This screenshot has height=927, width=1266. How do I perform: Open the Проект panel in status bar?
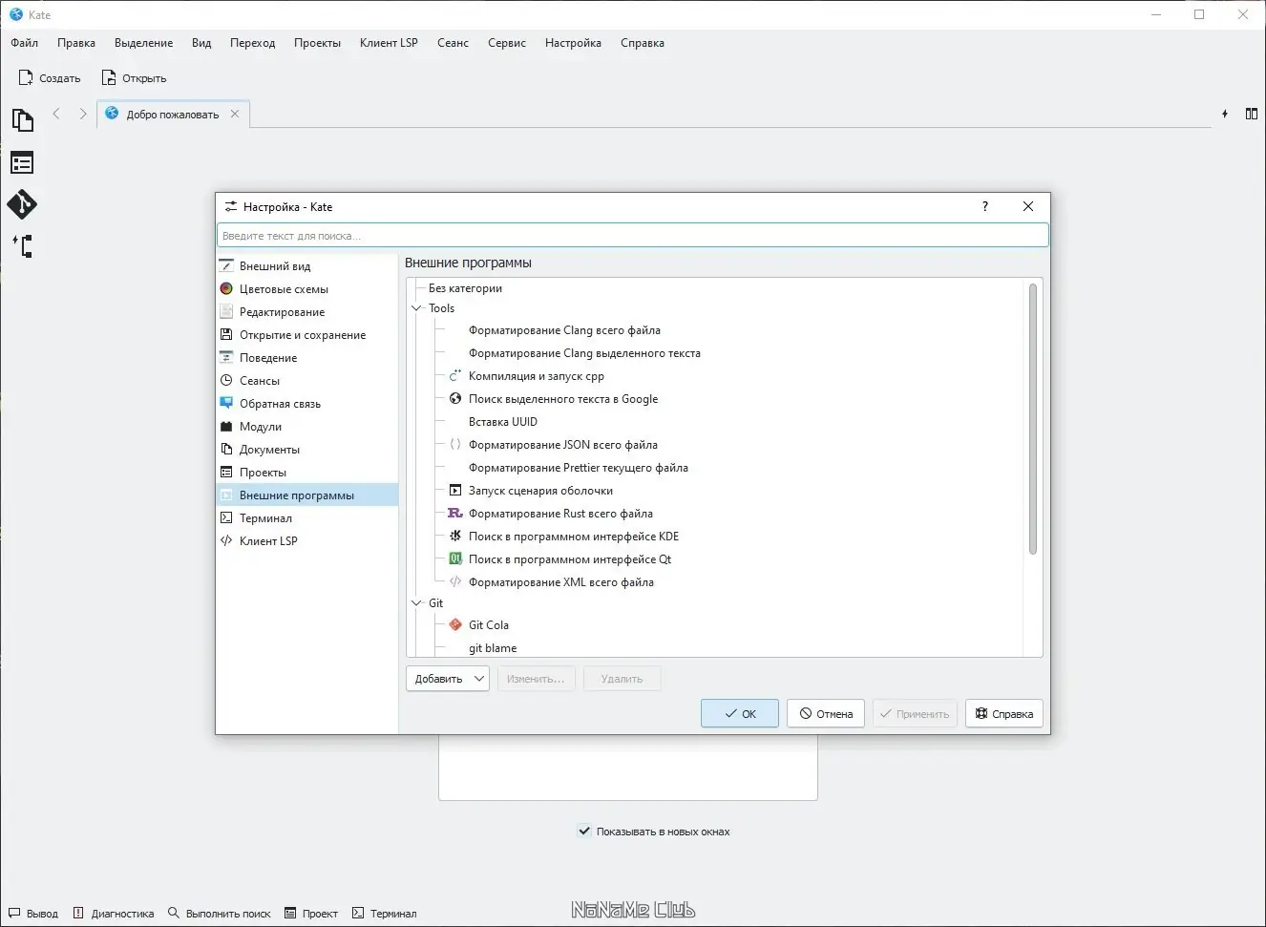(x=311, y=914)
